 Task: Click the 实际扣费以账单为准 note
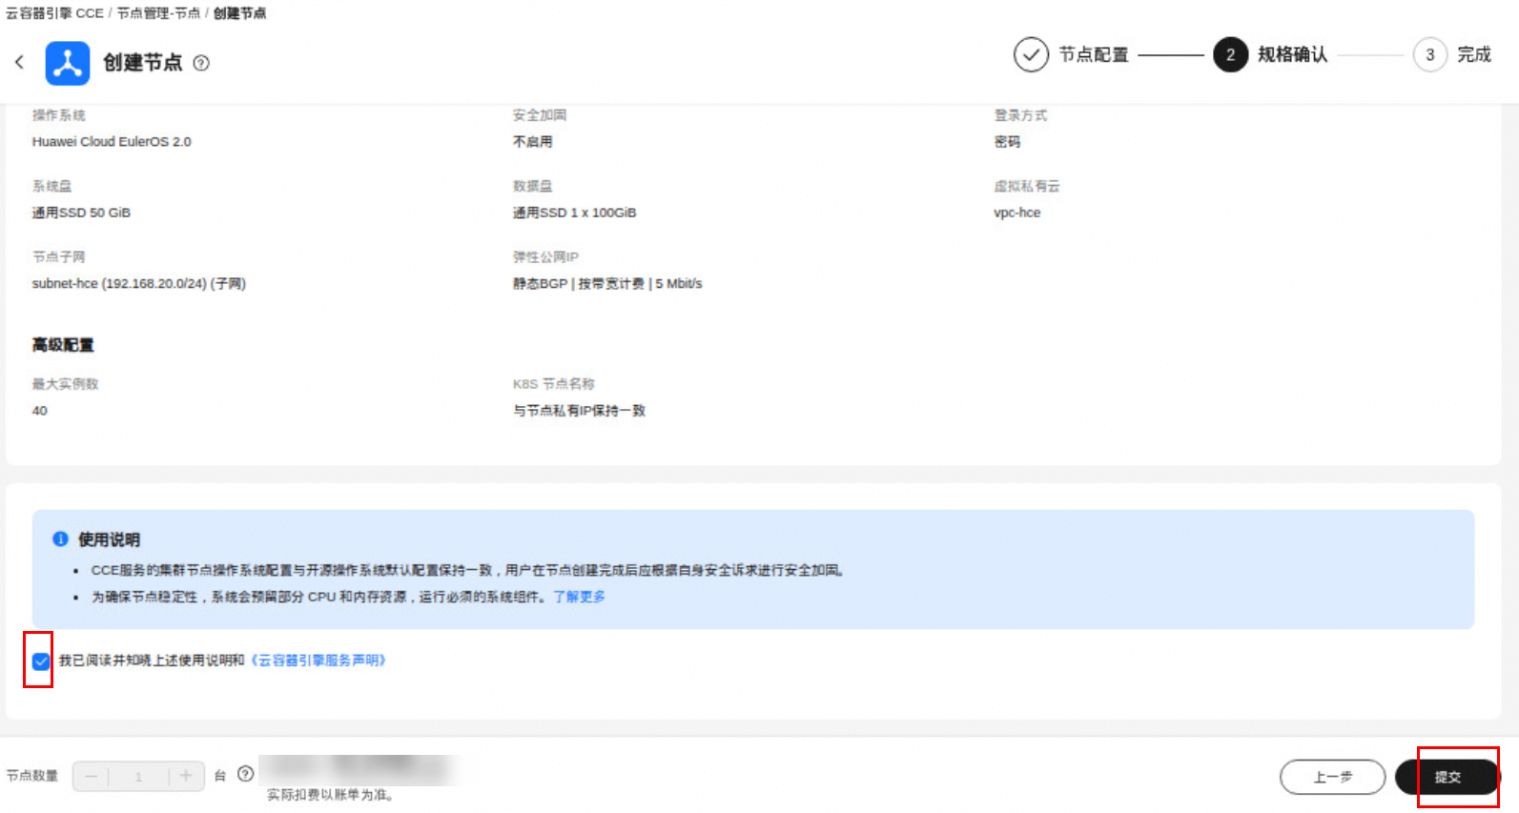pos(331,795)
